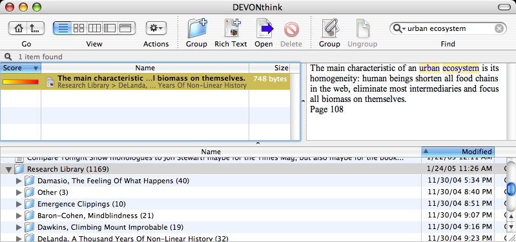The height and width of the screenshot is (242, 516).
Task: Click folder icon of Baron-Cohen, Mindblindness
Action: click(30, 216)
